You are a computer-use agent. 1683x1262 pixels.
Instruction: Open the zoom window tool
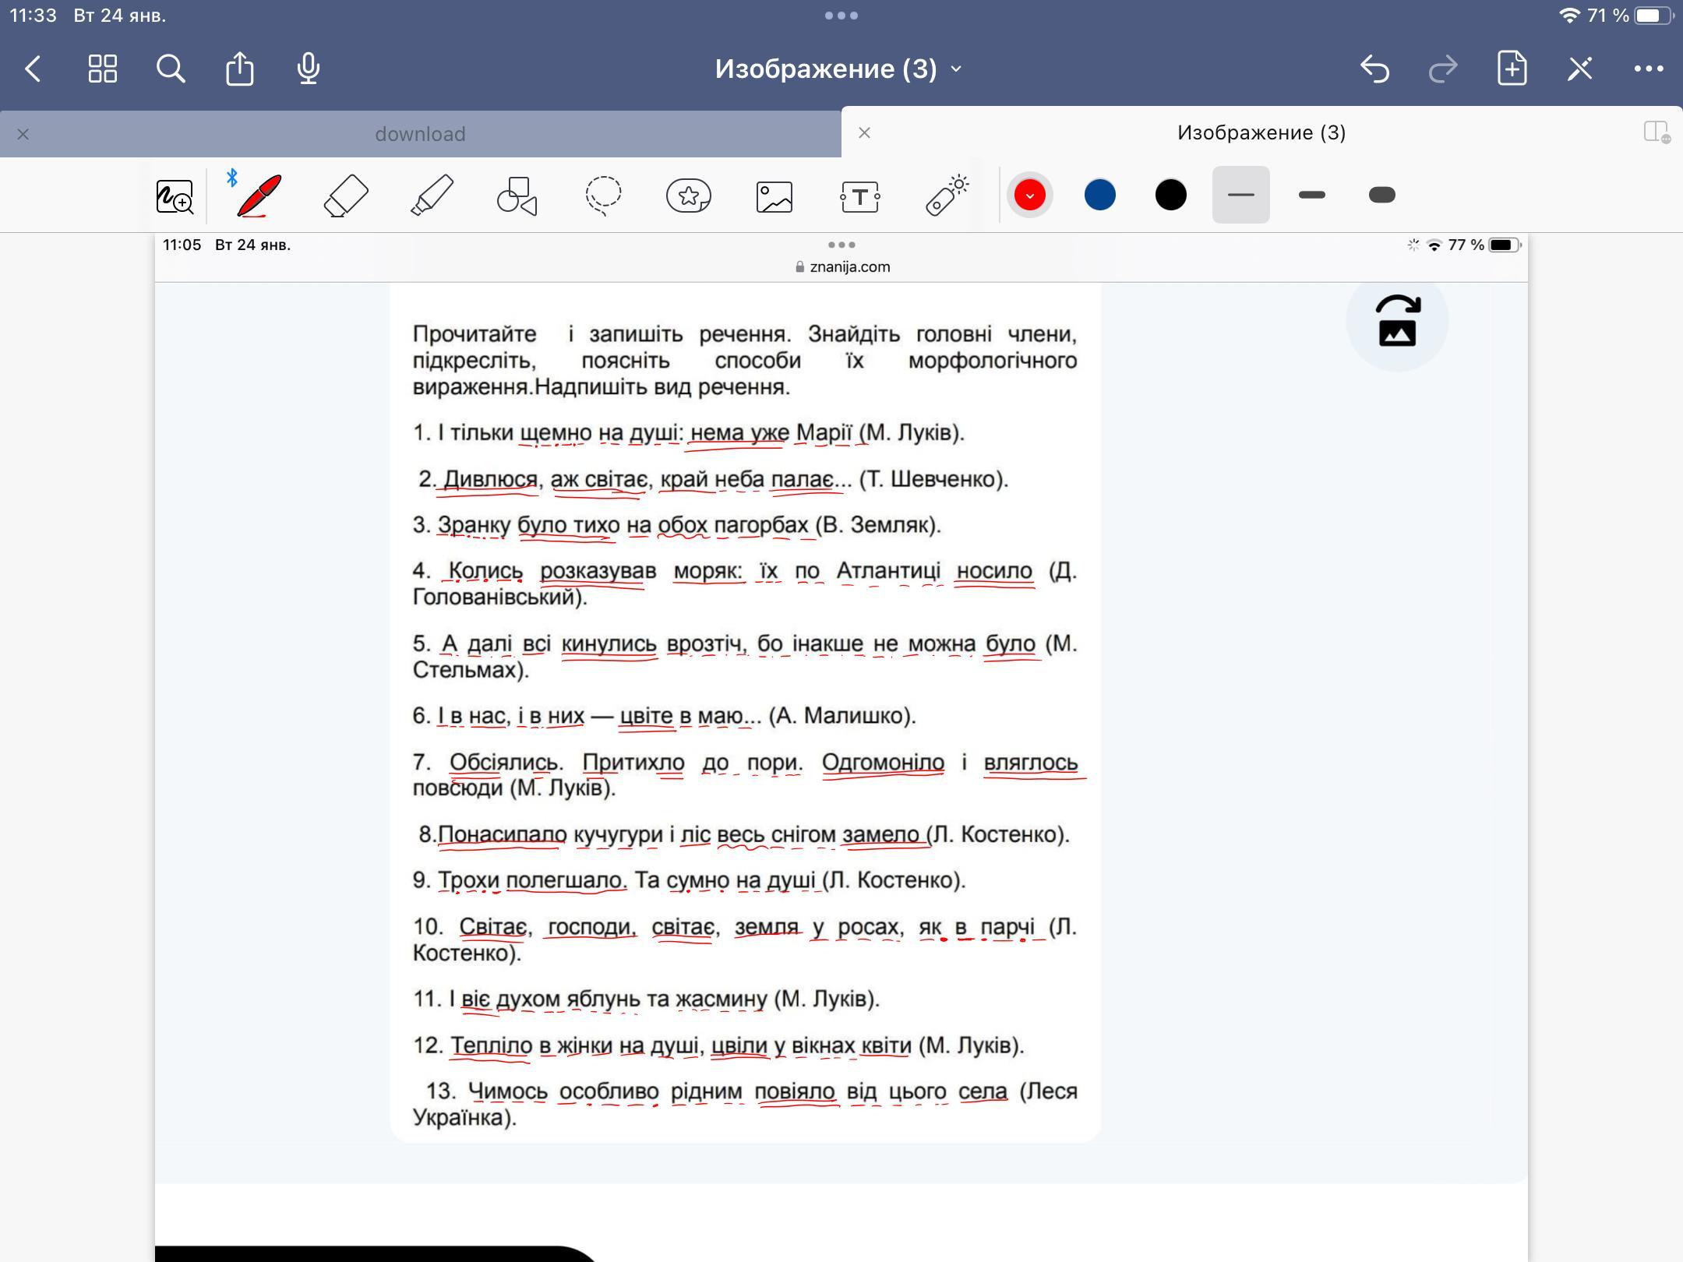[x=175, y=196]
